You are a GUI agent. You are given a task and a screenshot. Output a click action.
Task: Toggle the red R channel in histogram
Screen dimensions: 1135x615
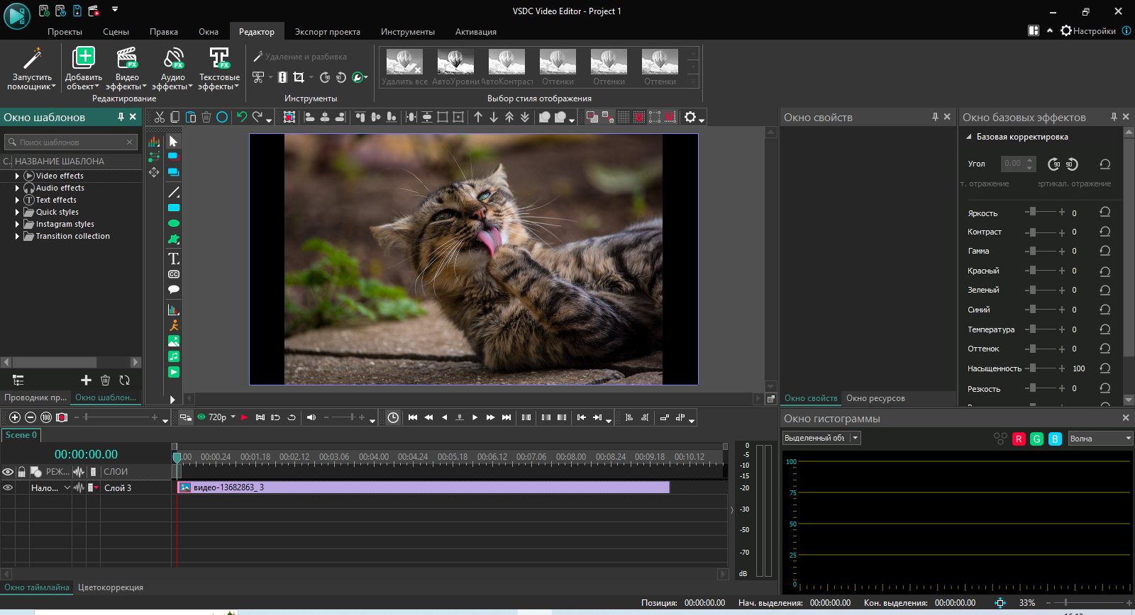pyautogui.click(x=1019, y=439)
